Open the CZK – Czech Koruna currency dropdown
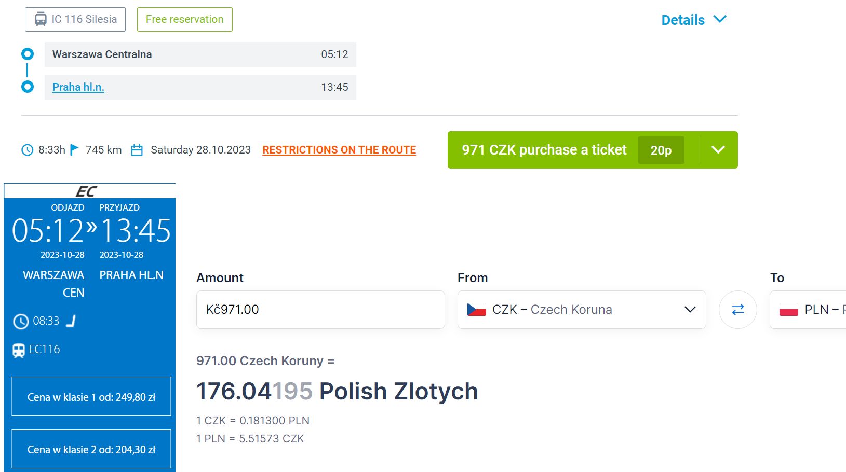The image size is (846, 472). (x=581, y=310)
